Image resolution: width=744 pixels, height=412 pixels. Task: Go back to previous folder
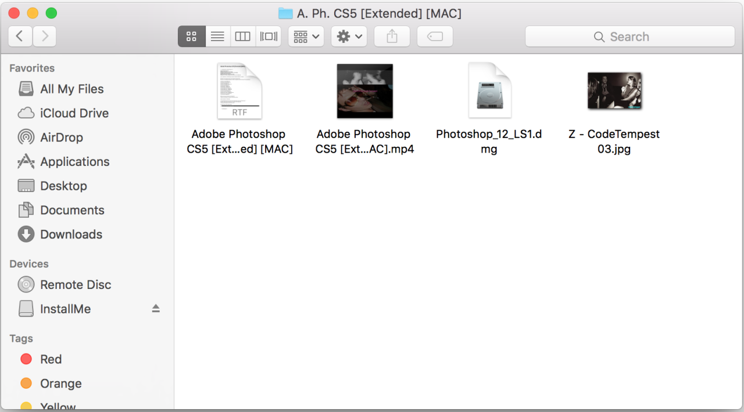pyautogui.click(x=20, y=37)
